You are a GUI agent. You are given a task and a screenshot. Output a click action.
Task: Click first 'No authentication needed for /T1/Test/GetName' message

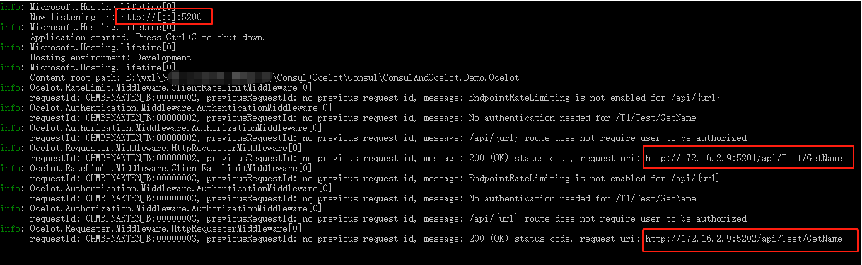click(583, 118)
